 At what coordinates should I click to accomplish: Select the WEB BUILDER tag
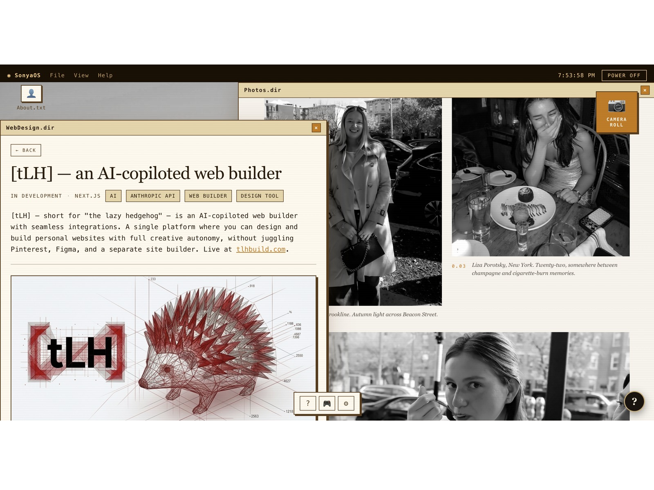click(x=208, y=196)
